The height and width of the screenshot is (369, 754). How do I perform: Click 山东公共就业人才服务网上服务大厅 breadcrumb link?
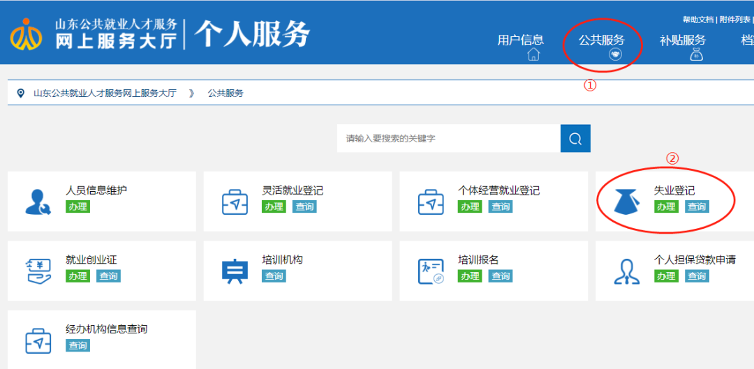click(105, 93)
